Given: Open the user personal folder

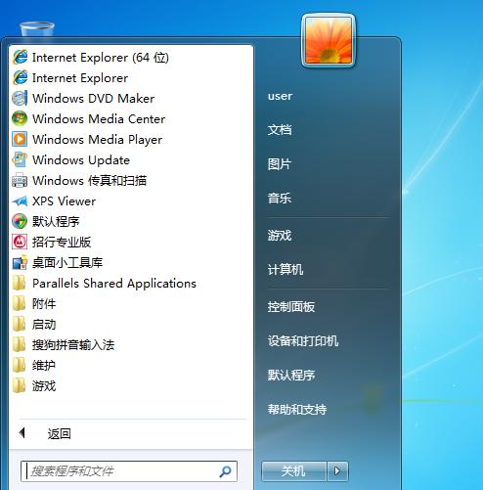Looking at the screenshot, I should 280,96.
